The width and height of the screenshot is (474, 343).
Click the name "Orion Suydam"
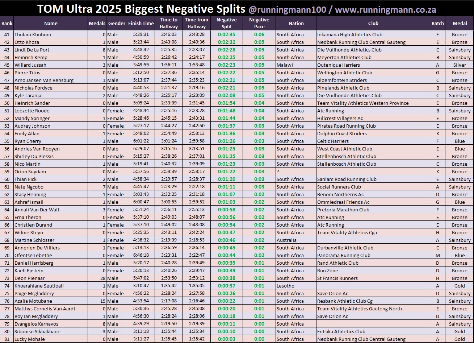30,171
